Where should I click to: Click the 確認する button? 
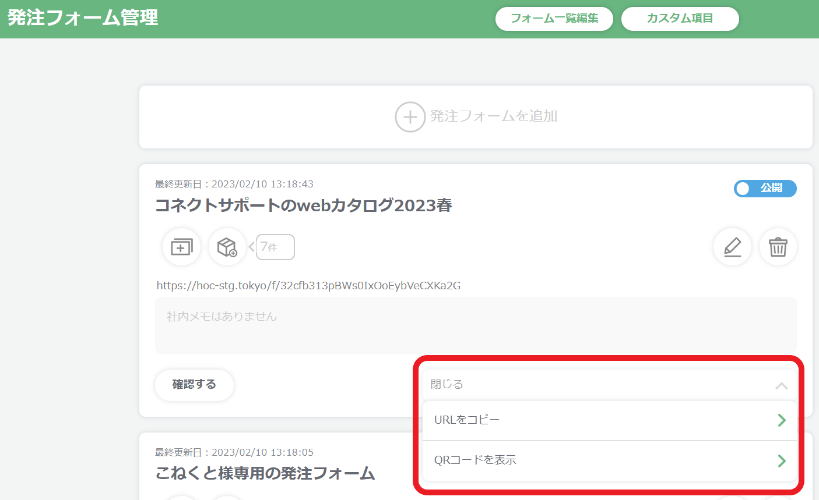(194, 385)
